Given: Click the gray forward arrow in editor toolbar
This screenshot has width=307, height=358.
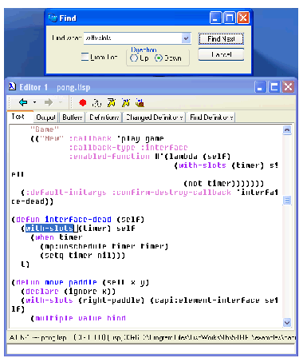Looking at the screenshot, I should pyautogui.click(x=49, y=102).
